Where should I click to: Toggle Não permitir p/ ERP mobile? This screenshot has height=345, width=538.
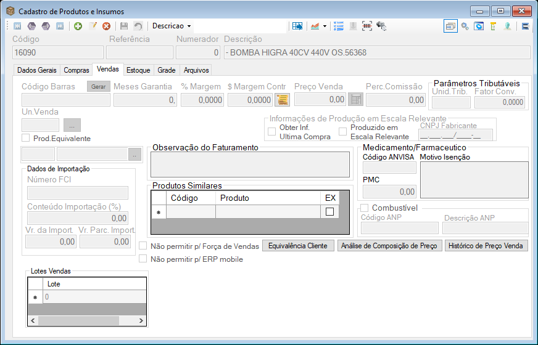pos(143,259)
